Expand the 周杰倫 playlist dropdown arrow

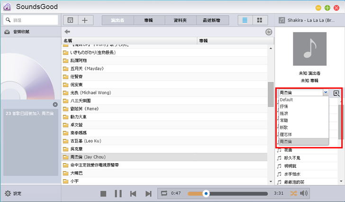pos(326,93)
